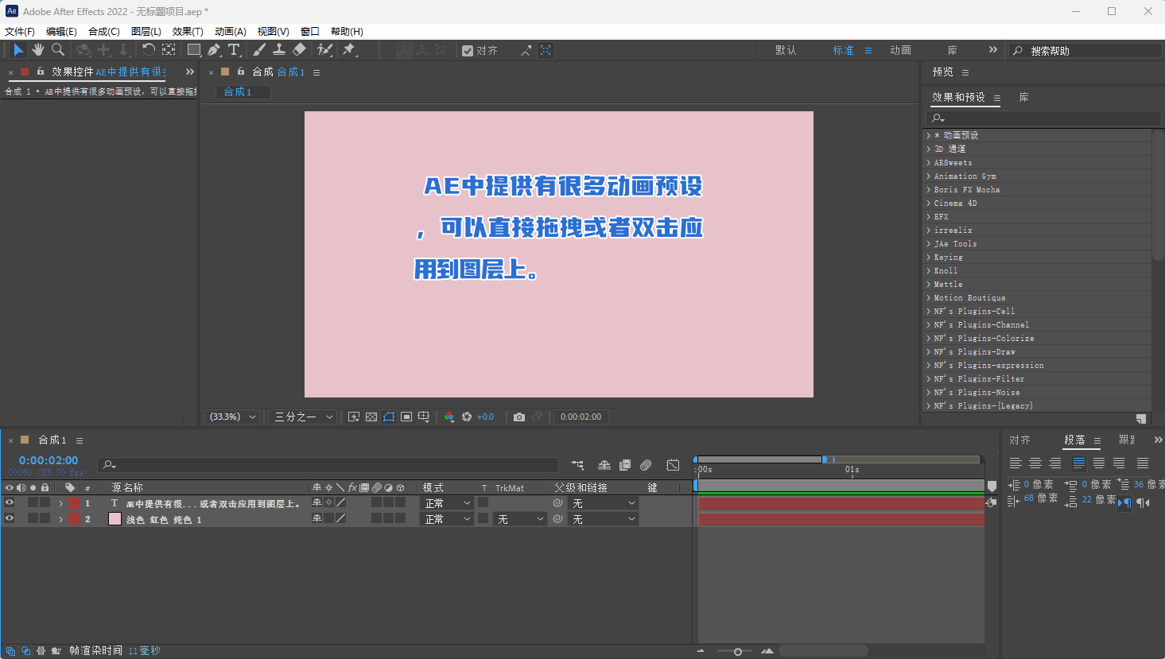
Task: Click layer 1 red label color swatch
Action: coord(74,503)
